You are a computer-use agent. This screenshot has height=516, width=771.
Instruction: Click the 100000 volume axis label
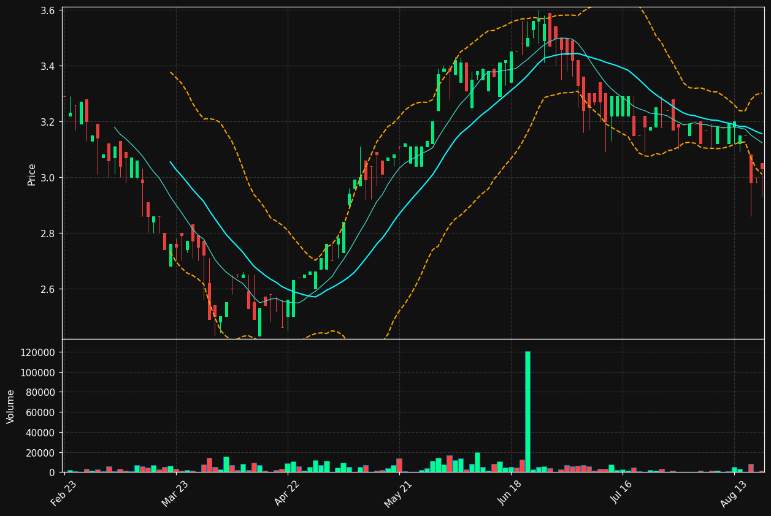[39, 373]
